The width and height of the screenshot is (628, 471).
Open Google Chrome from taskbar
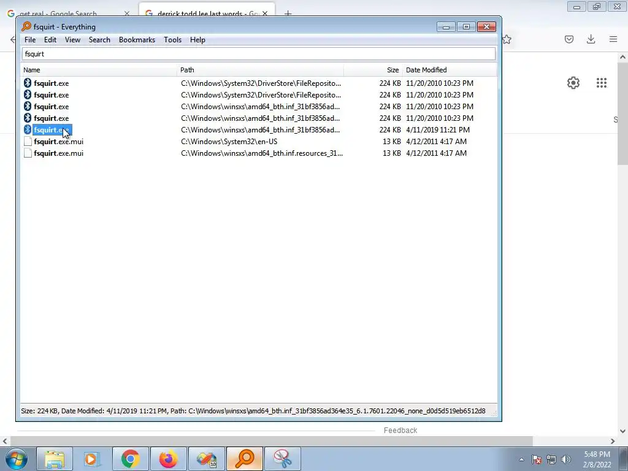pyautogui.click(x=131, y=459)
